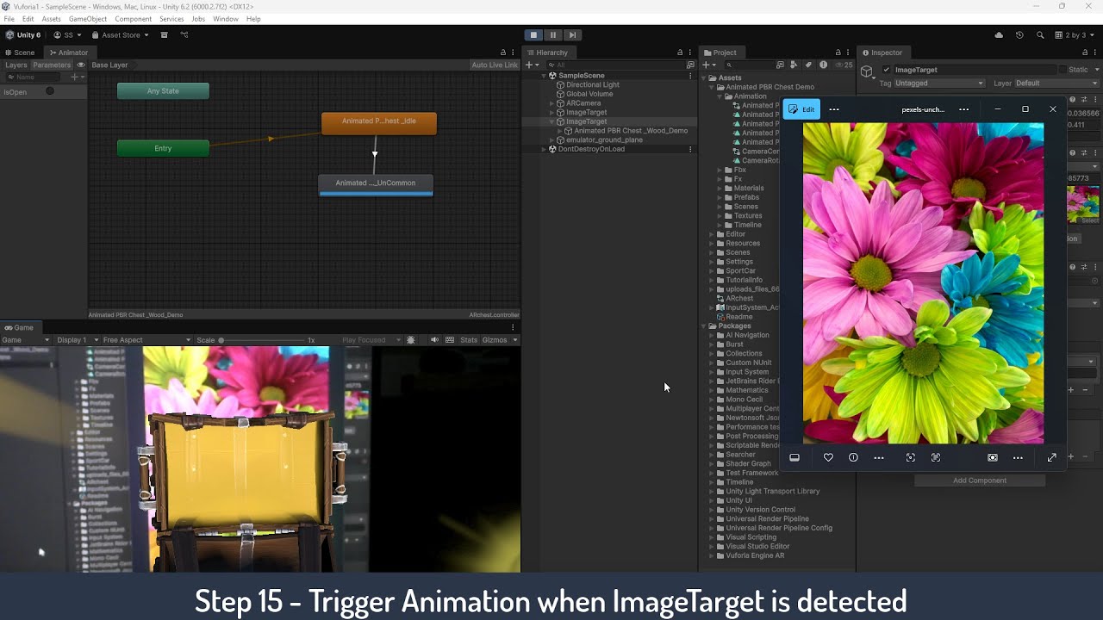Open the Tag Untagged dropdown
1103x620 pixels.
939,84
